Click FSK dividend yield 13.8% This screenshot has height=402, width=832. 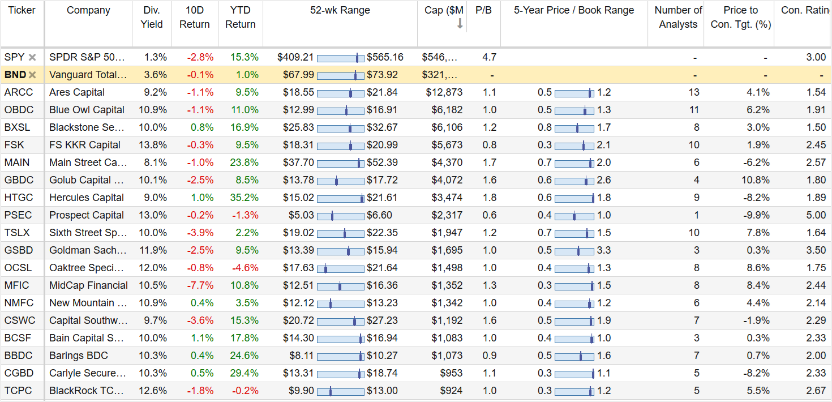coord(153,145)
